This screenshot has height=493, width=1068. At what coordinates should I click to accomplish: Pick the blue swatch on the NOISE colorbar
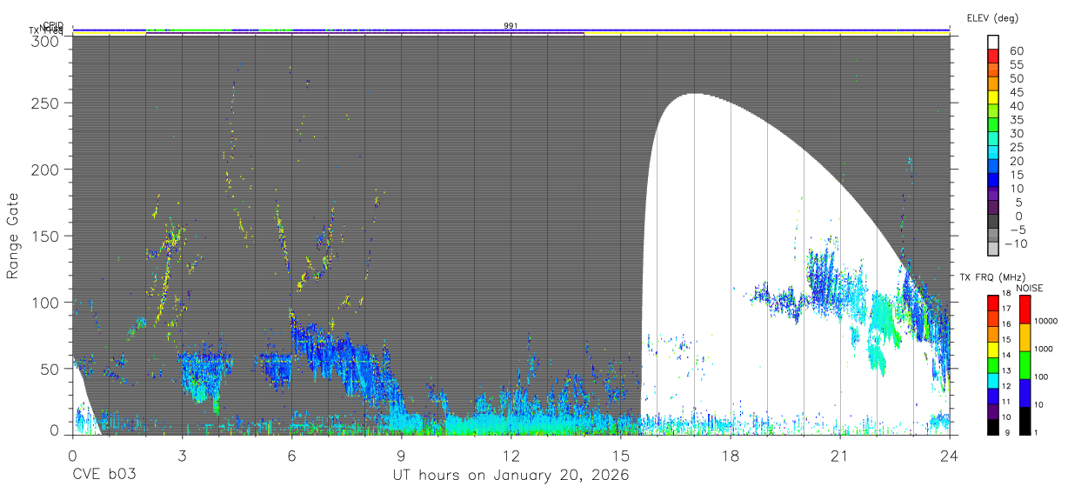coord(1025,393)
